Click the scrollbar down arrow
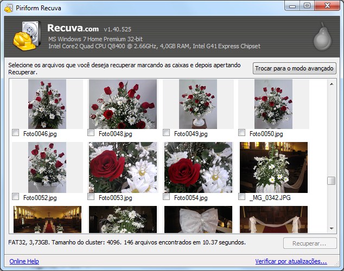Image resolution: width=344 pixels, height=271 pixels. tap(332, 229)
